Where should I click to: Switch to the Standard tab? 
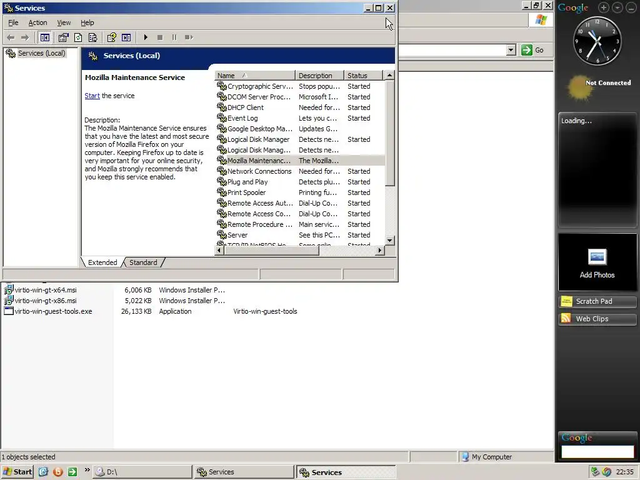coord(143,262)
